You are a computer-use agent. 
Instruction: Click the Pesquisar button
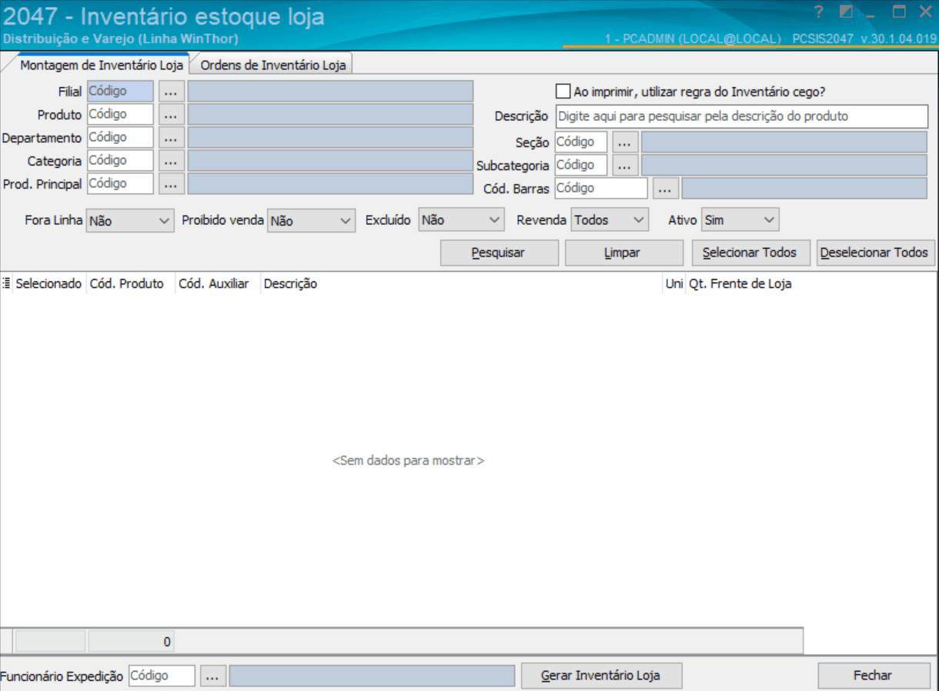(500, 253)
